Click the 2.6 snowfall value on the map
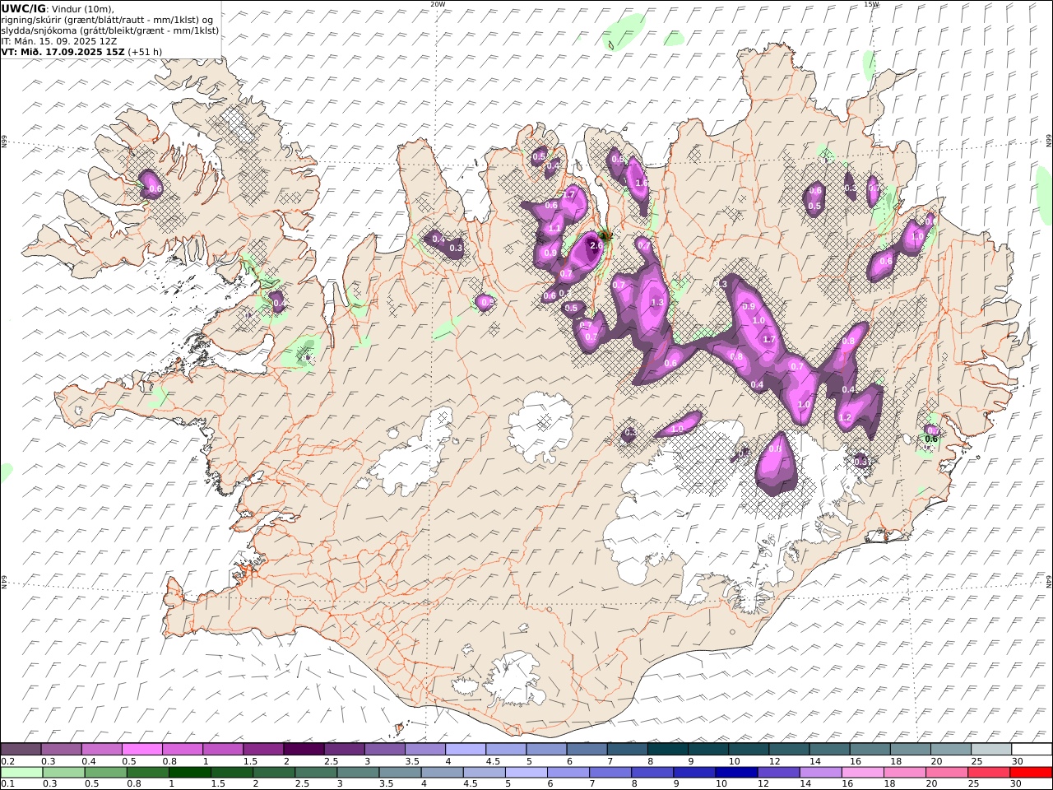The image size is (1053, 790). tap(597, 245)
